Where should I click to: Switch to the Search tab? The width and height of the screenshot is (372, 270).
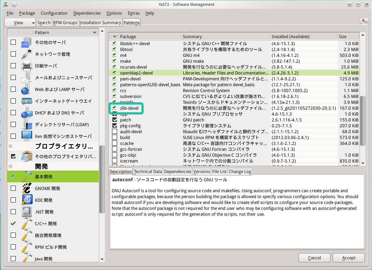pos(44,23)
